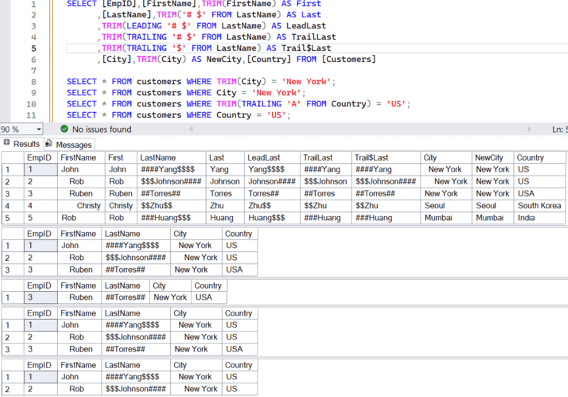Select the South Korea country cell
This screenshot has width=568, height=397.
pyautogui.click(x=539, y=206)
